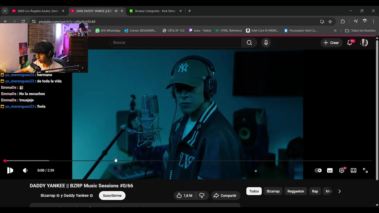Screen dimensions: 379x213
Task: Select the Rap filter chip
Action: 315,191
